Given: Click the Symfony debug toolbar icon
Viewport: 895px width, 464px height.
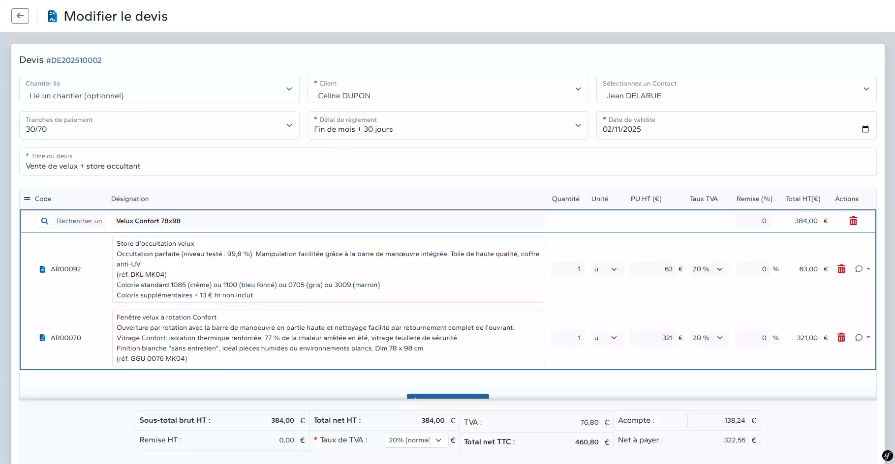Looking at the screenshot, I should pyautogui.click(x=887, y=456).
